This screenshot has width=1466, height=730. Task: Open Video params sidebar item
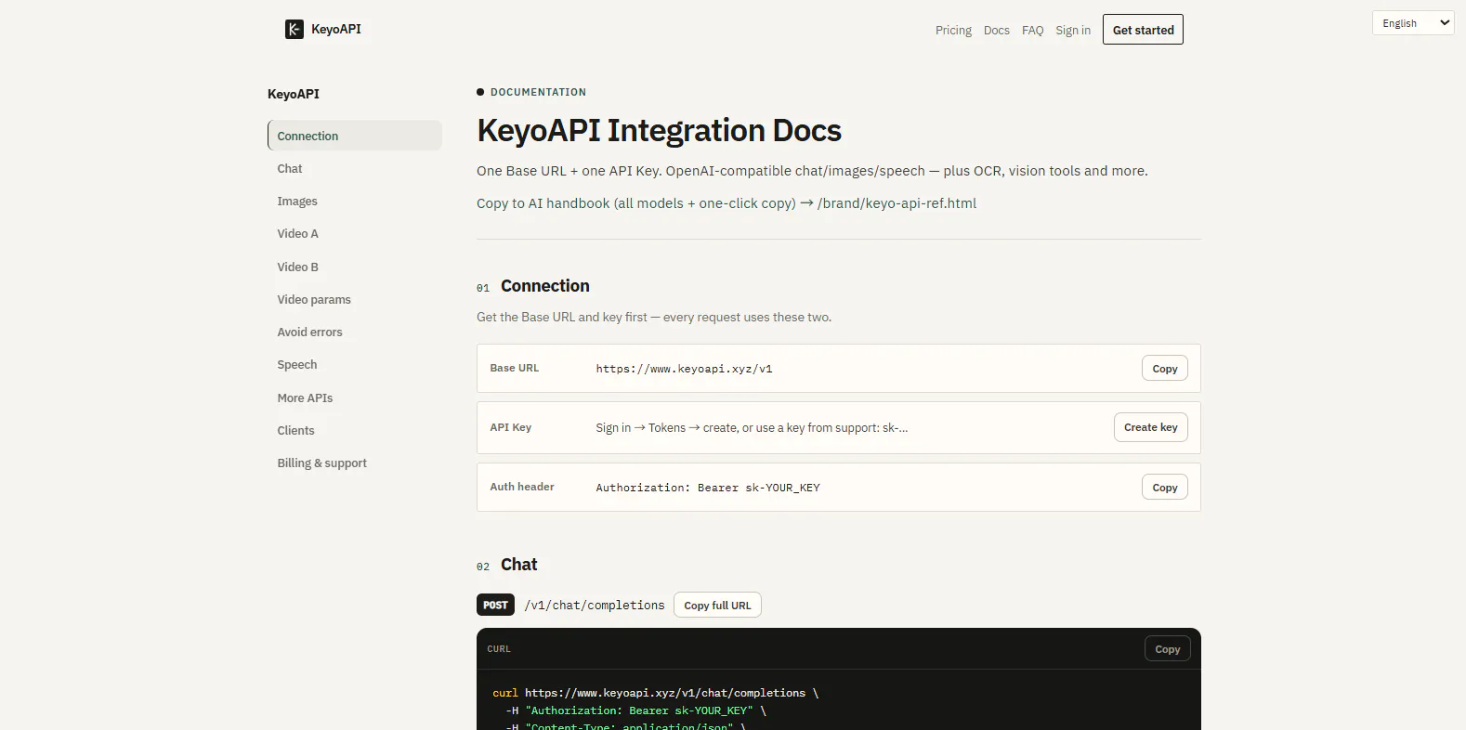pyautogui.click(x=355, y=299)
